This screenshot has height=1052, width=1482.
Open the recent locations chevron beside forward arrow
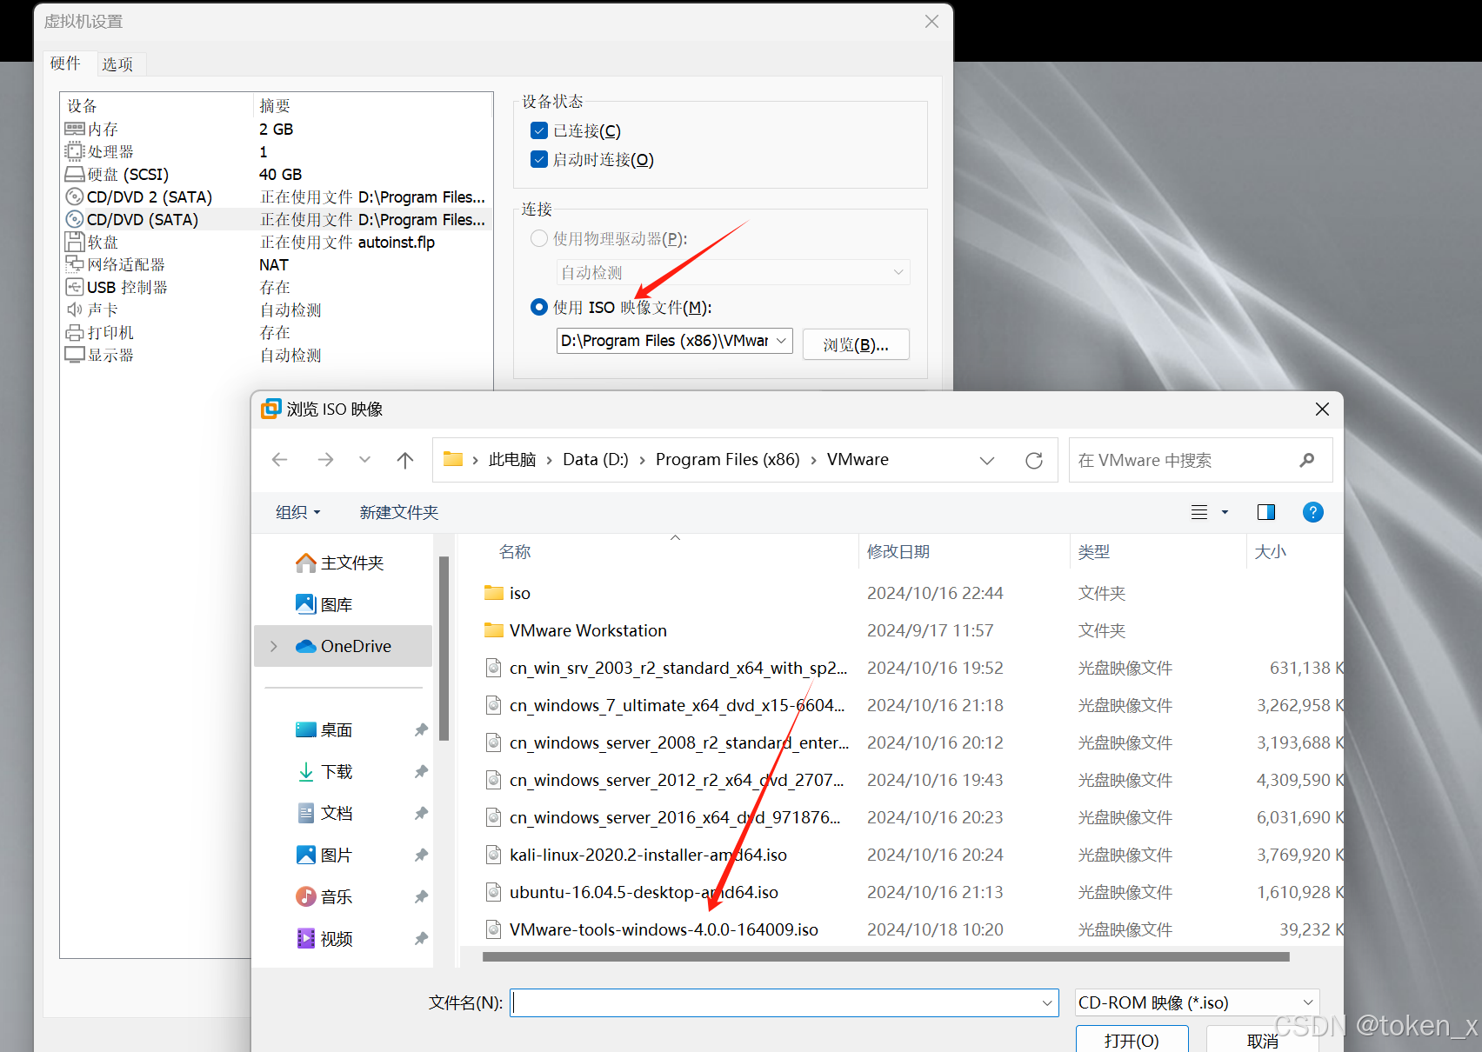tap(364, 460)
